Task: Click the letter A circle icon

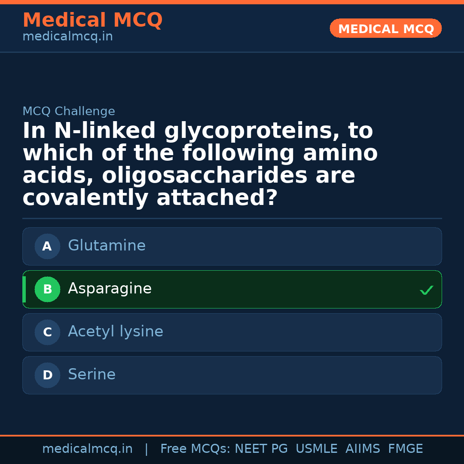Action: coord(47,247)
